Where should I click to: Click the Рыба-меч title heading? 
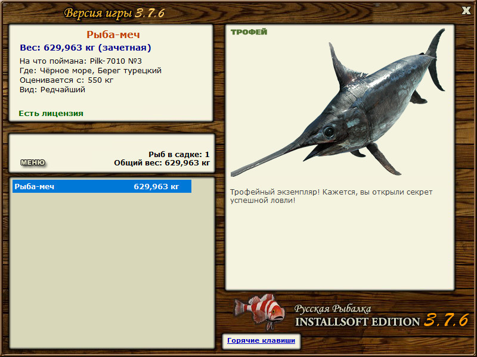(113, 35)
